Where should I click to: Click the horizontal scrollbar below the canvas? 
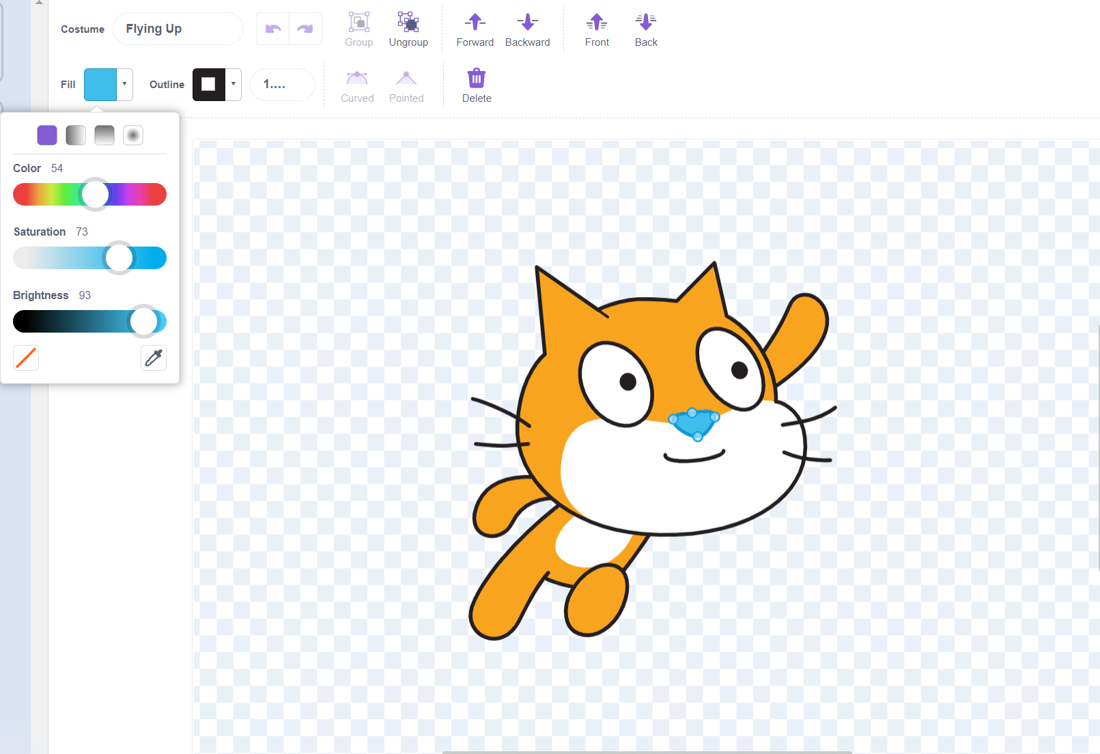(x=647, y=751)
